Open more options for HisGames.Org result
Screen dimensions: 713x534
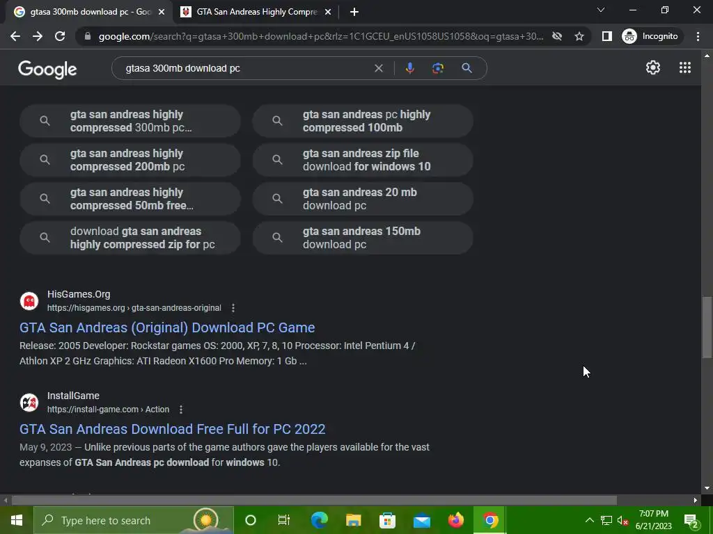coord(233,308)
